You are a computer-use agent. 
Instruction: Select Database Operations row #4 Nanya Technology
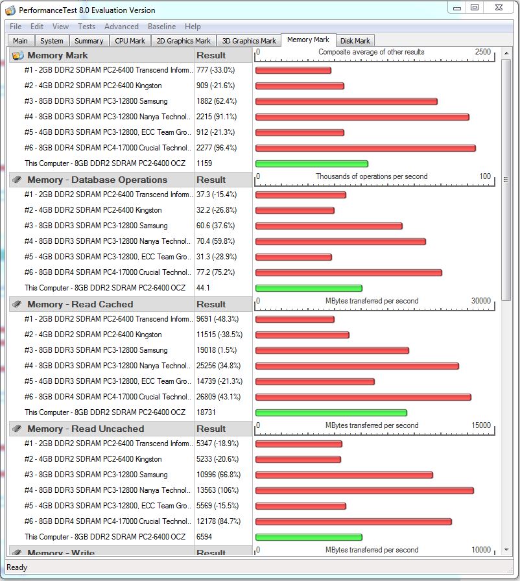108,241
